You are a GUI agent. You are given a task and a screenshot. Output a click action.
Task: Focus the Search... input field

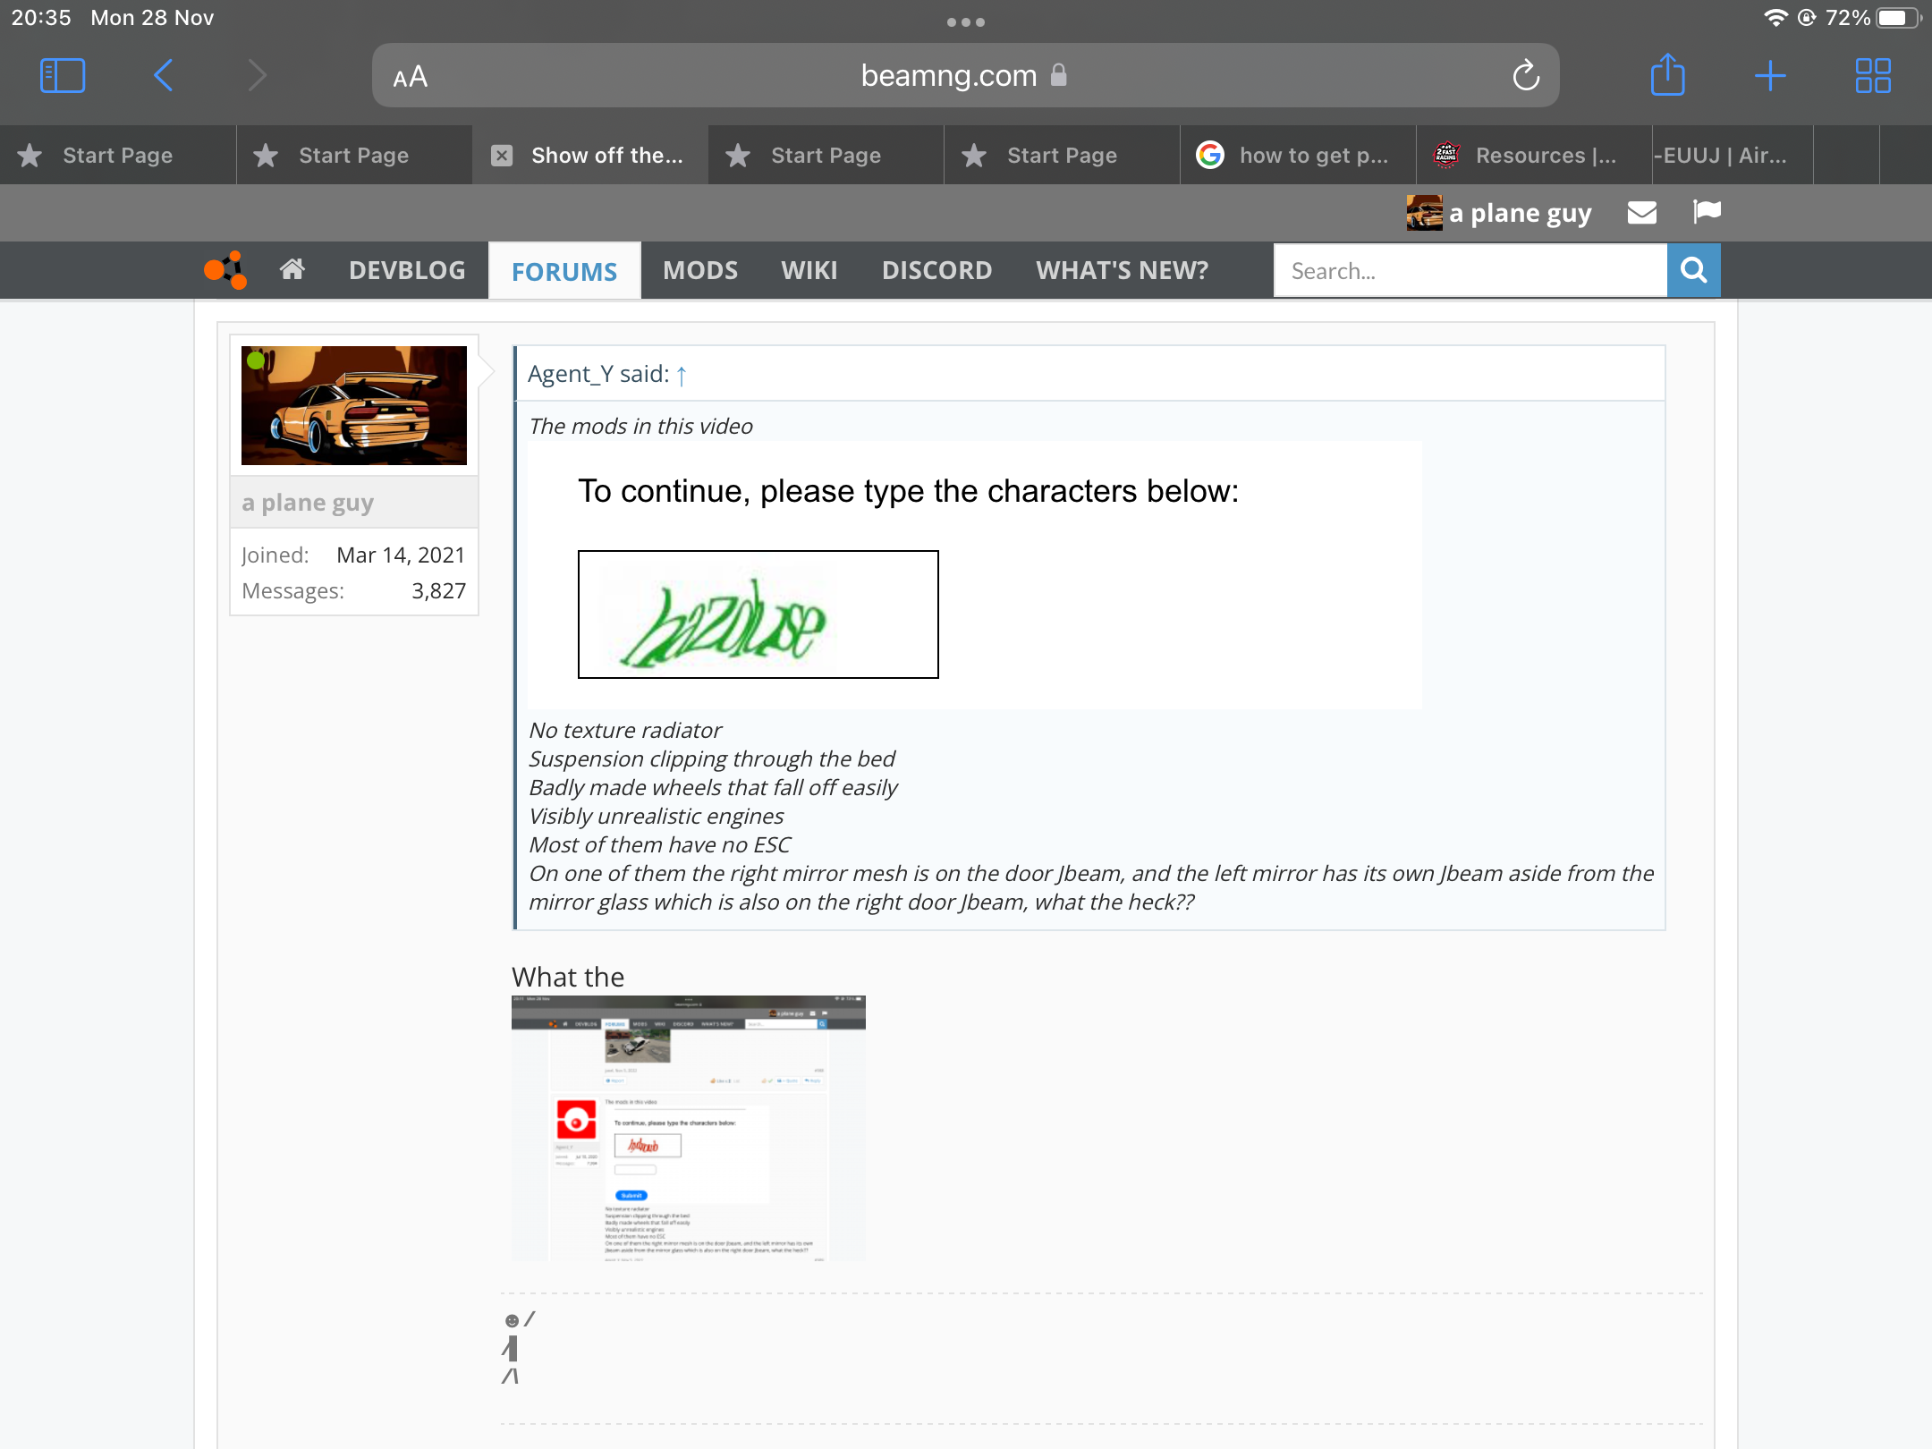click(1470, 270)
